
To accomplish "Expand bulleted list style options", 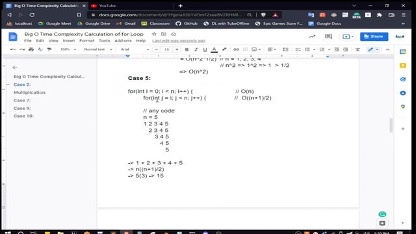I will coord(314,49).
